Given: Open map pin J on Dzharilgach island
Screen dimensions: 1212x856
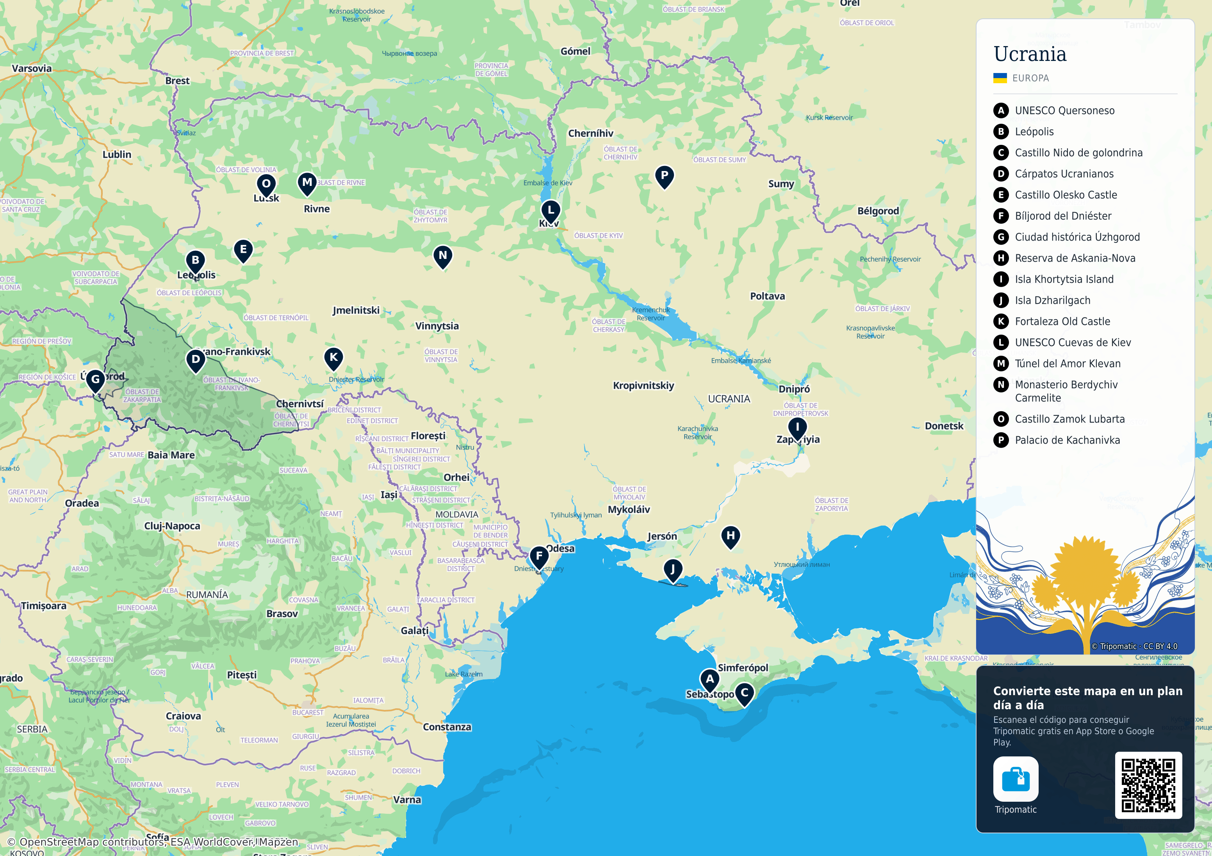Looking at the screenshot, I should (x=672, y=571).
